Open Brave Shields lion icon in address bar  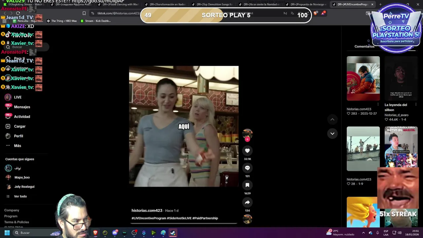tap(315, 13)
